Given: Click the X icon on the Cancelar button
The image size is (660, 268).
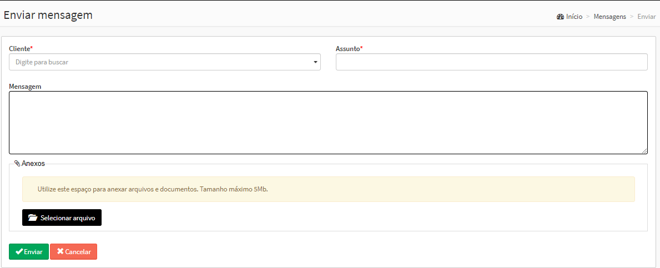Looking at the screenshot, I should 60,251.
